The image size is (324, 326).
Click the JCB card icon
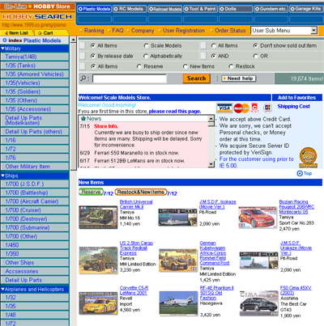(267, 108)
